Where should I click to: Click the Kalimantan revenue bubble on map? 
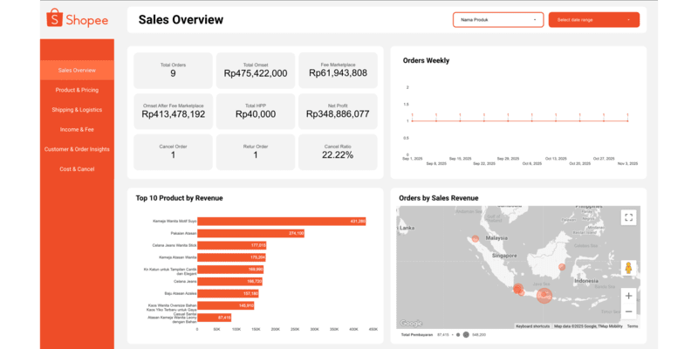tap(562, 267)
